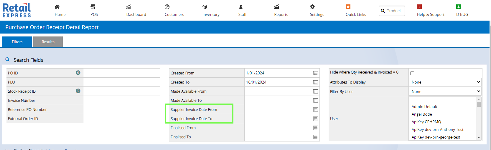Click the Retail Express logo
Screen dimensions: 491x150
[x=17, y=10]
